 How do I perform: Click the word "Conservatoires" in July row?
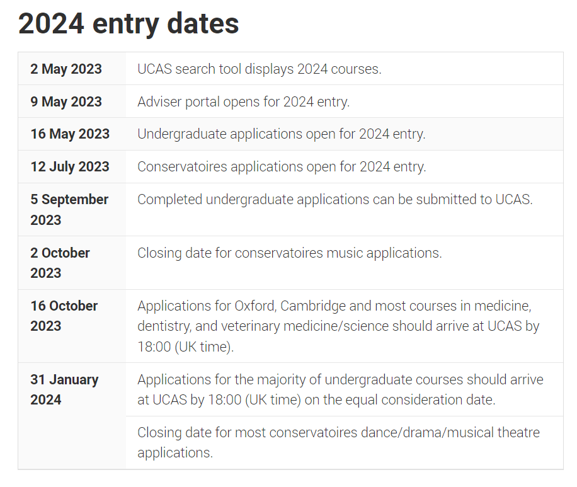(179, 167)
